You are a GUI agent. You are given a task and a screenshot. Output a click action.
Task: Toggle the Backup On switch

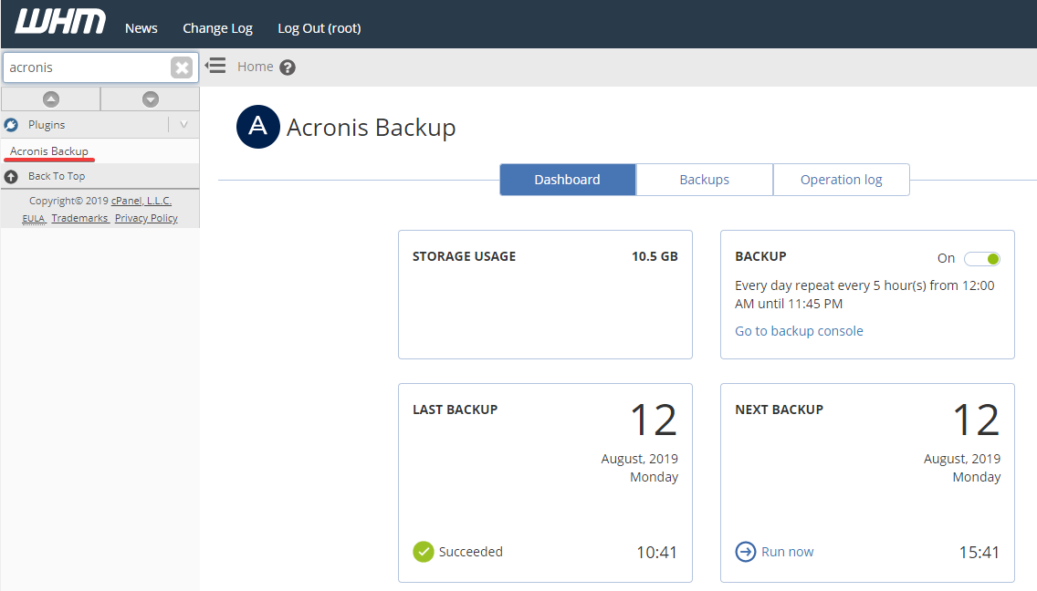[x=982, y=258]
